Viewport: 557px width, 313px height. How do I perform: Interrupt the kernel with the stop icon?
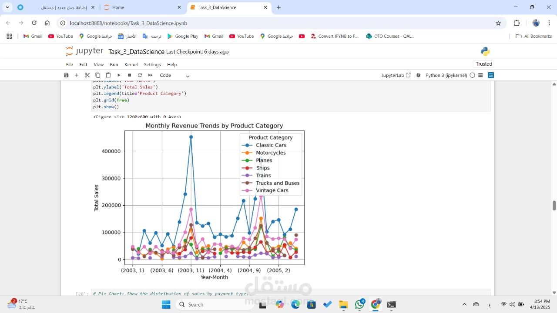point(129,75)
